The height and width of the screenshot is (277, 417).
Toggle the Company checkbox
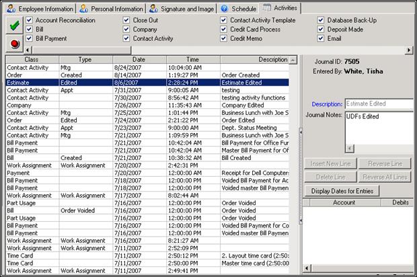(126, 29)
